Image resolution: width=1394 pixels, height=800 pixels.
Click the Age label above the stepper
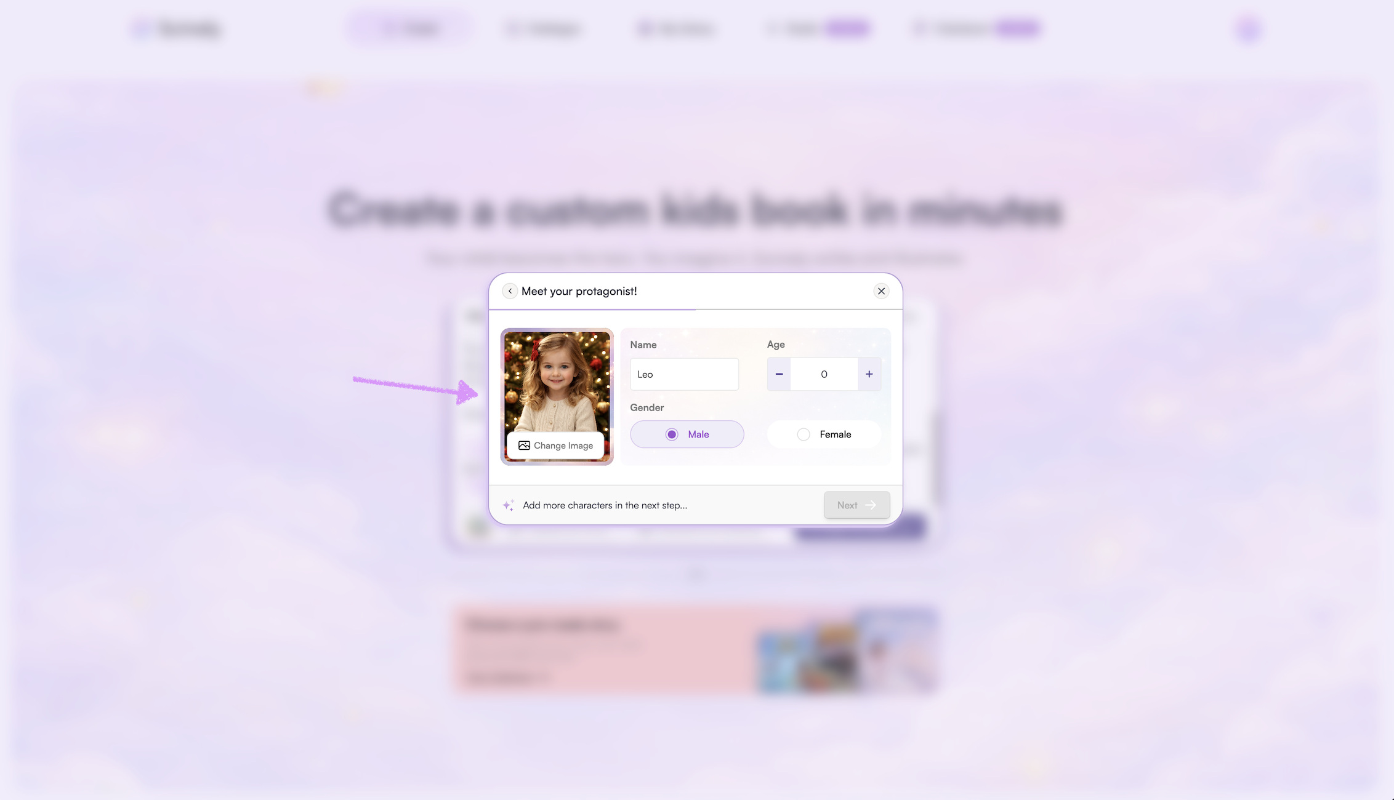point(776,345)
